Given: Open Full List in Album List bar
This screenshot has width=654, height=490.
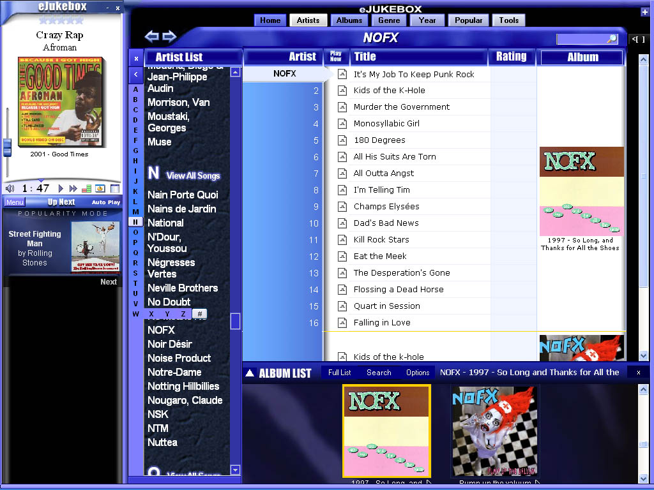Looking at the screenshot, I should (x=340, y=373).
